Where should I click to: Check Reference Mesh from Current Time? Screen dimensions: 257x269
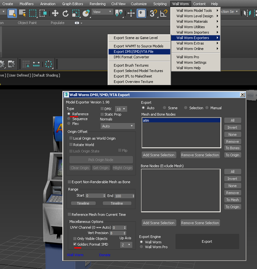[x=69, y=214]
